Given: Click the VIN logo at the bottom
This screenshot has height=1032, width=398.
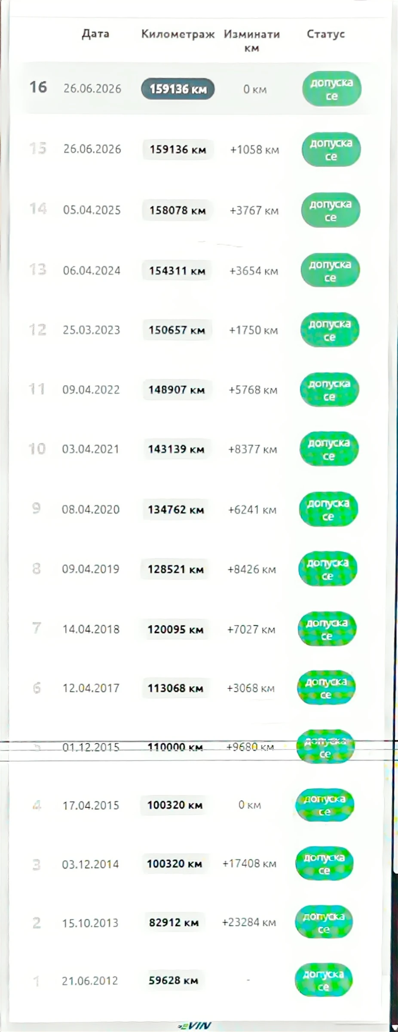Looking at the screenshot, I should (195, 1026).
